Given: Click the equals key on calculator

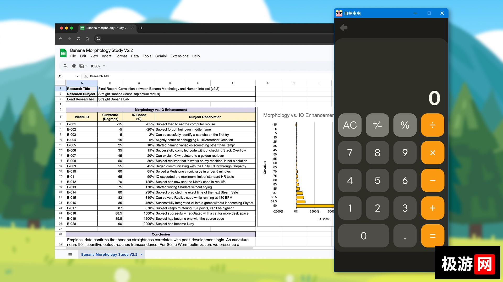Looking at the screenshot, I should (433, 236).
